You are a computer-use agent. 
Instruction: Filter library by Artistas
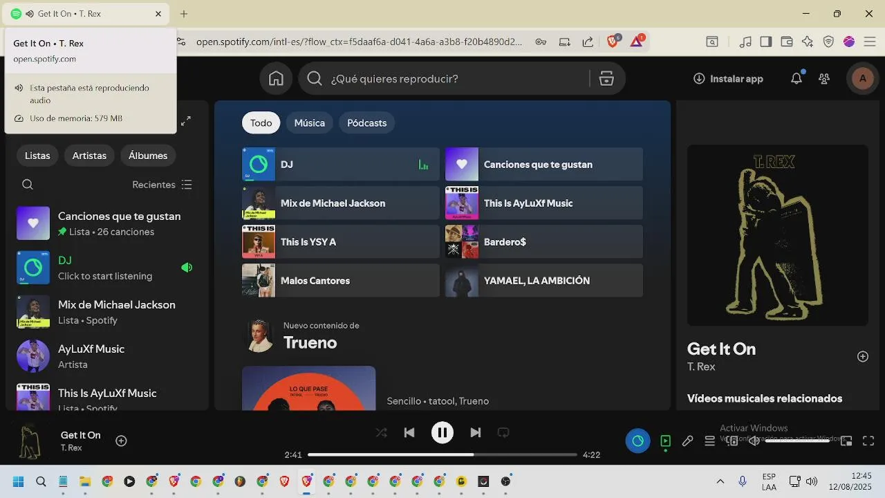89,156
